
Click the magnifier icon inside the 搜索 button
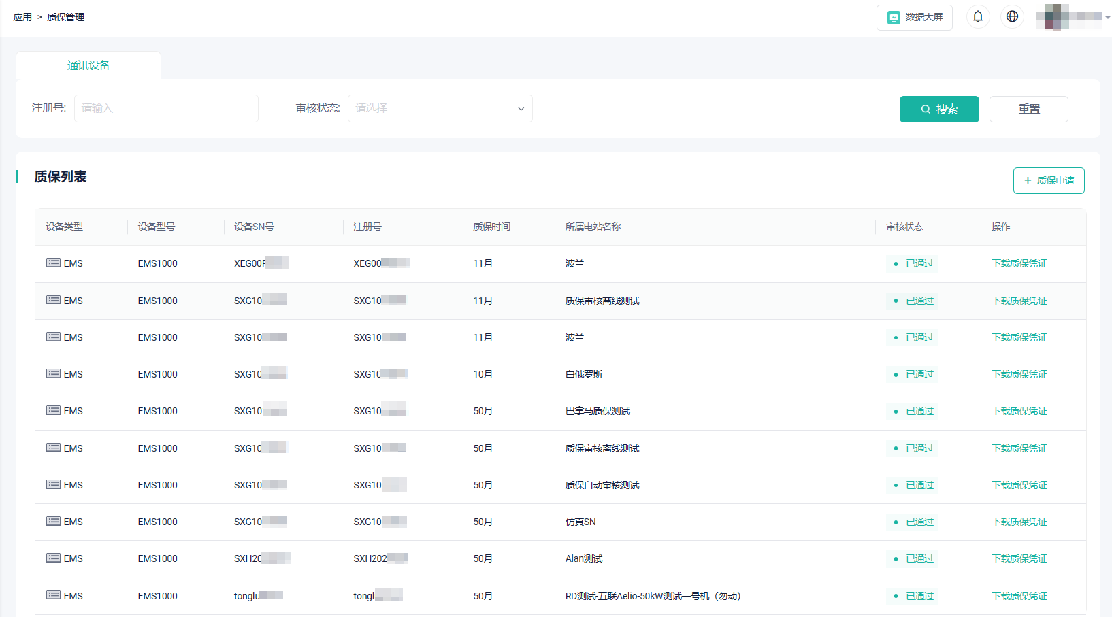(x=926, y=109)
